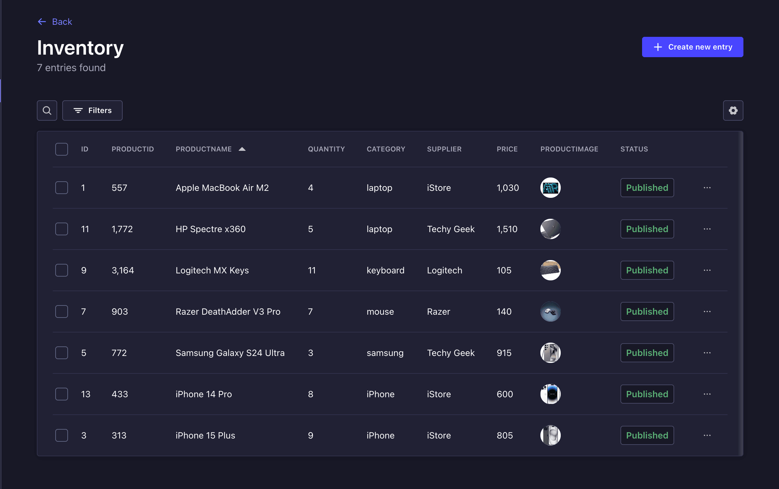Follow the Back link
Image resolution: width=779 pixels, height=489 pixels.
coord(62,22)
